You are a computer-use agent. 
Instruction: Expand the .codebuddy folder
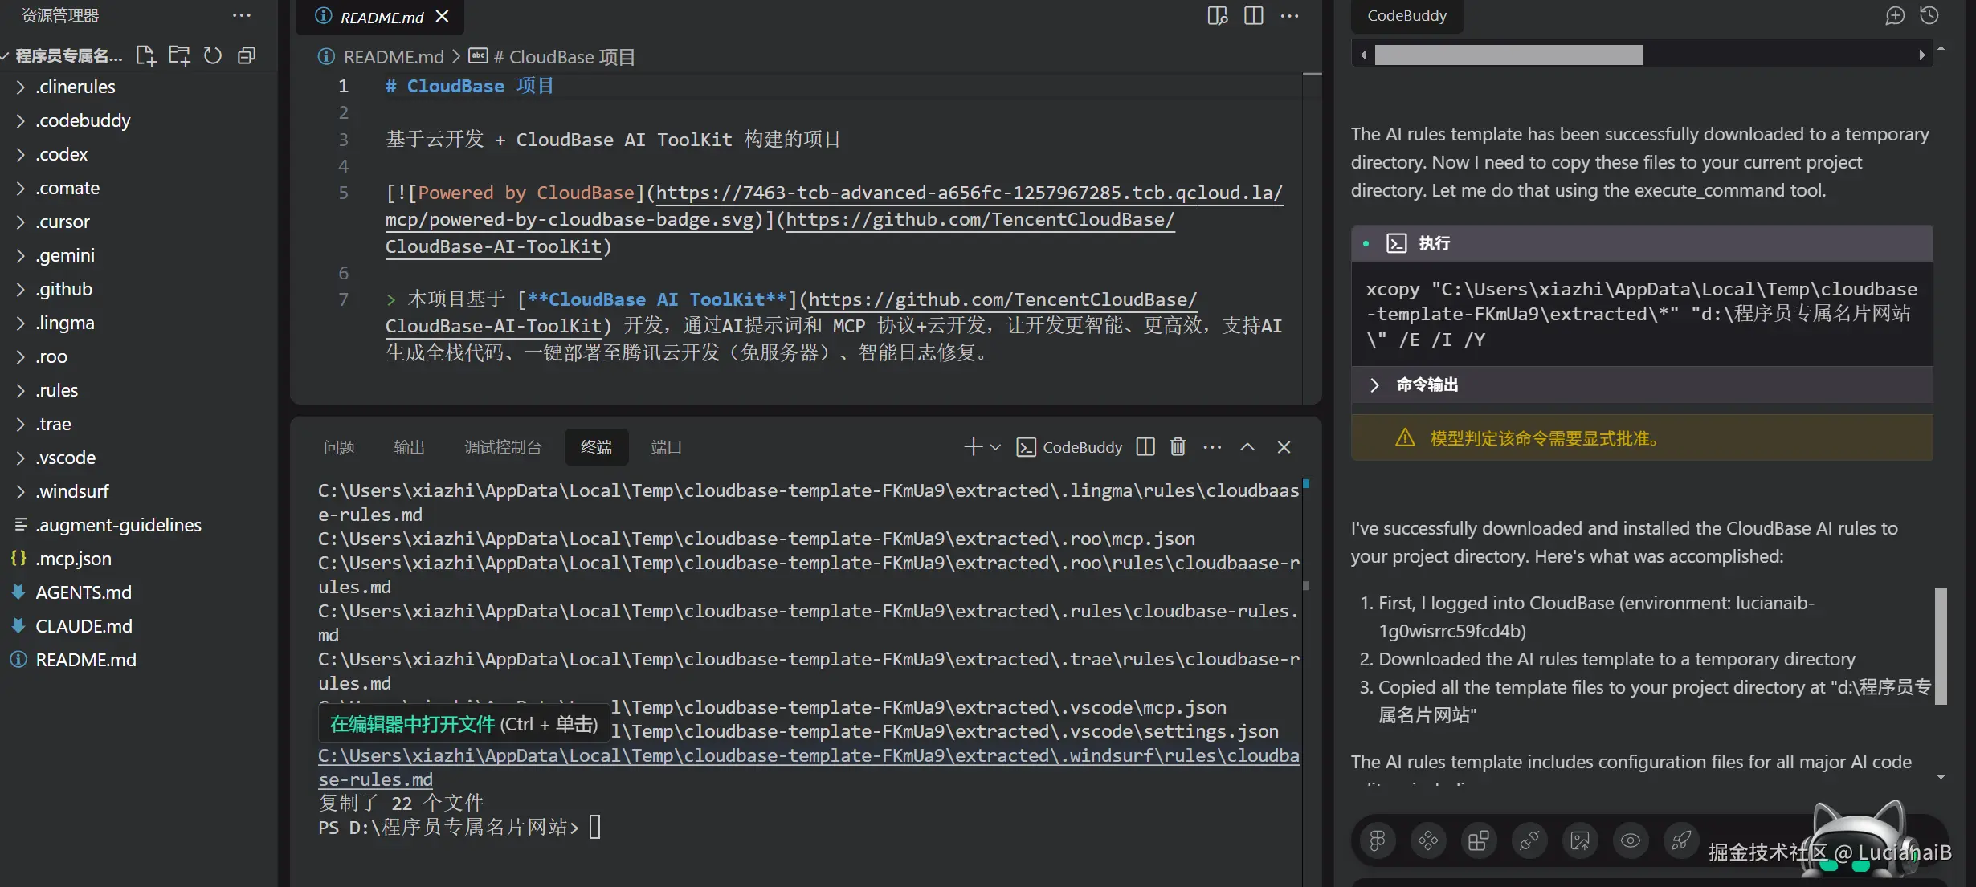tap(83, 120)
